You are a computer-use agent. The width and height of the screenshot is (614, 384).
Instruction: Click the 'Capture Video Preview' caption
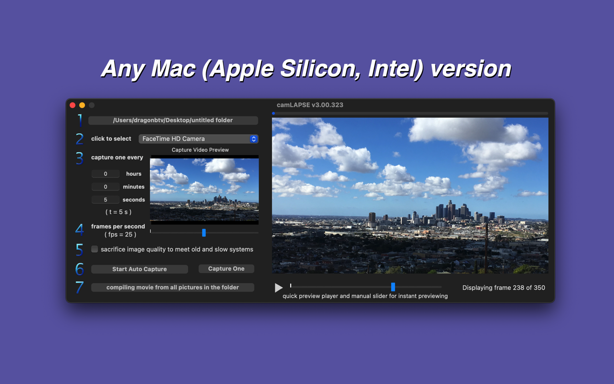[x=200, y=150]
